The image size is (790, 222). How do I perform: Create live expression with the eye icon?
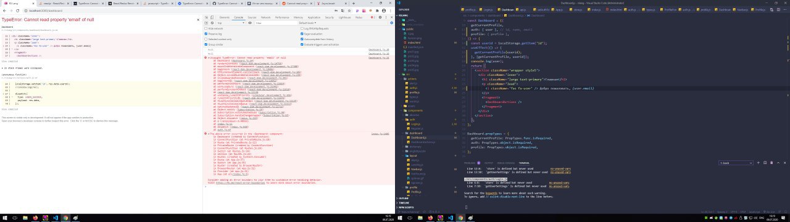250,23
